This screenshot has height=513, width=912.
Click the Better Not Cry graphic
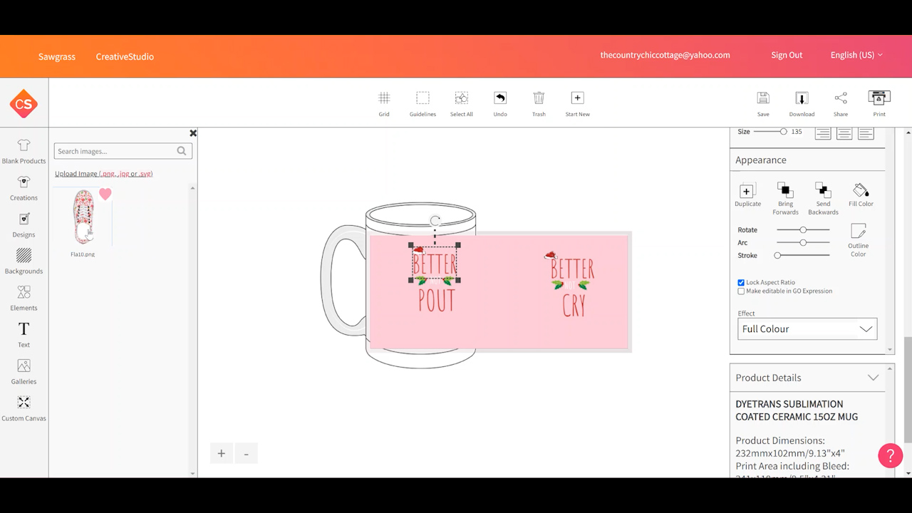571,284
